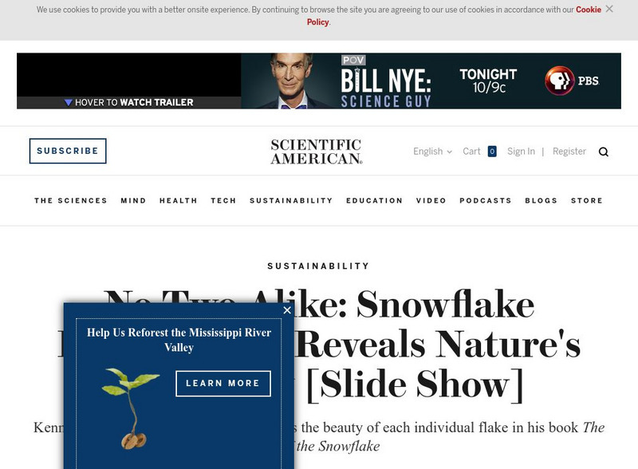
Task: Click the cart item count badge
Action: click(492, 152)
